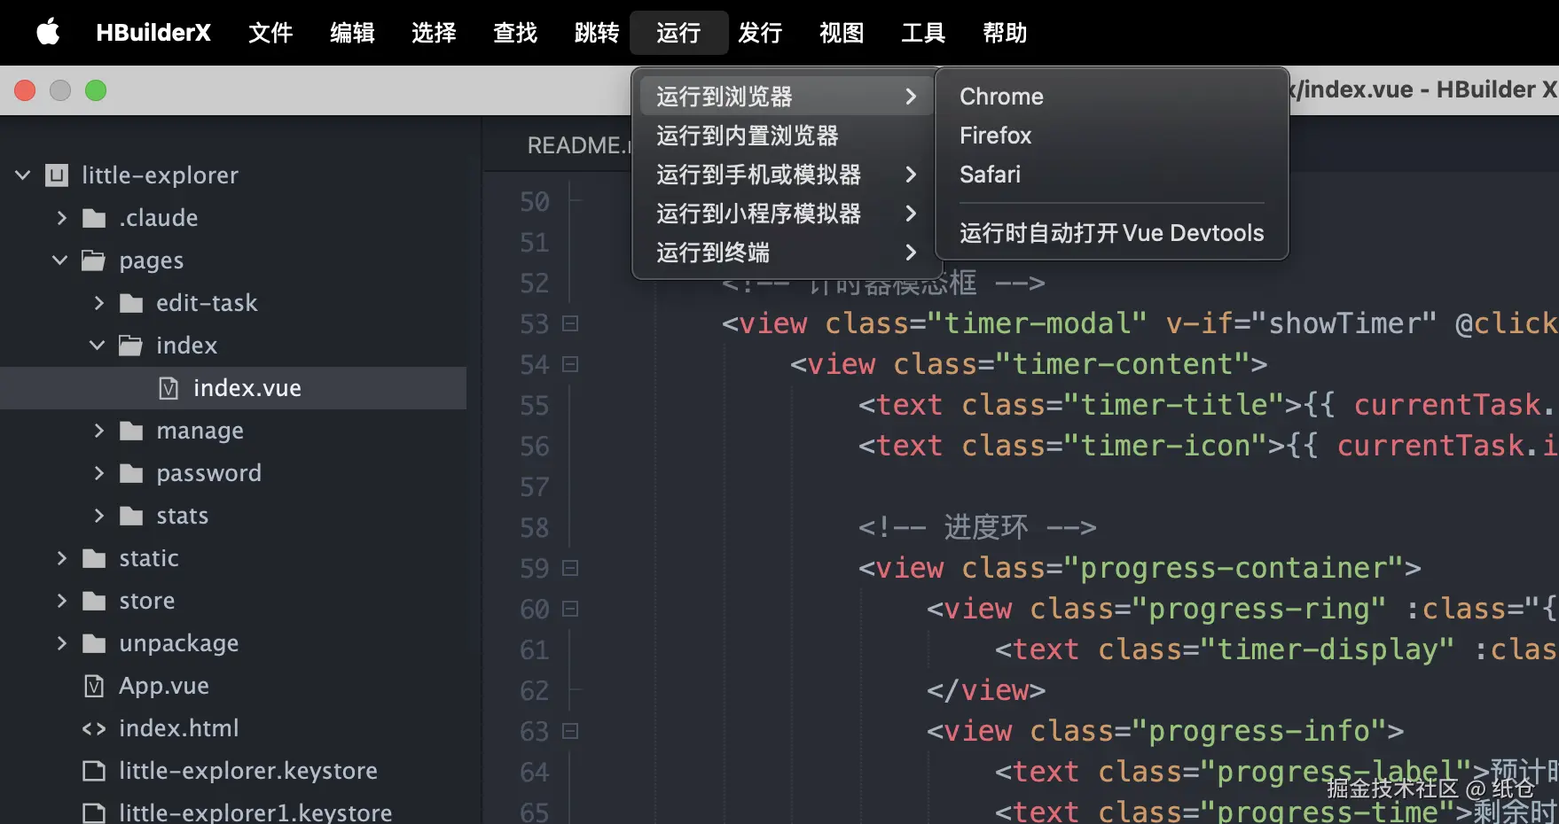
Task: Expand the password folder
Action: click(x=98, y=472)
